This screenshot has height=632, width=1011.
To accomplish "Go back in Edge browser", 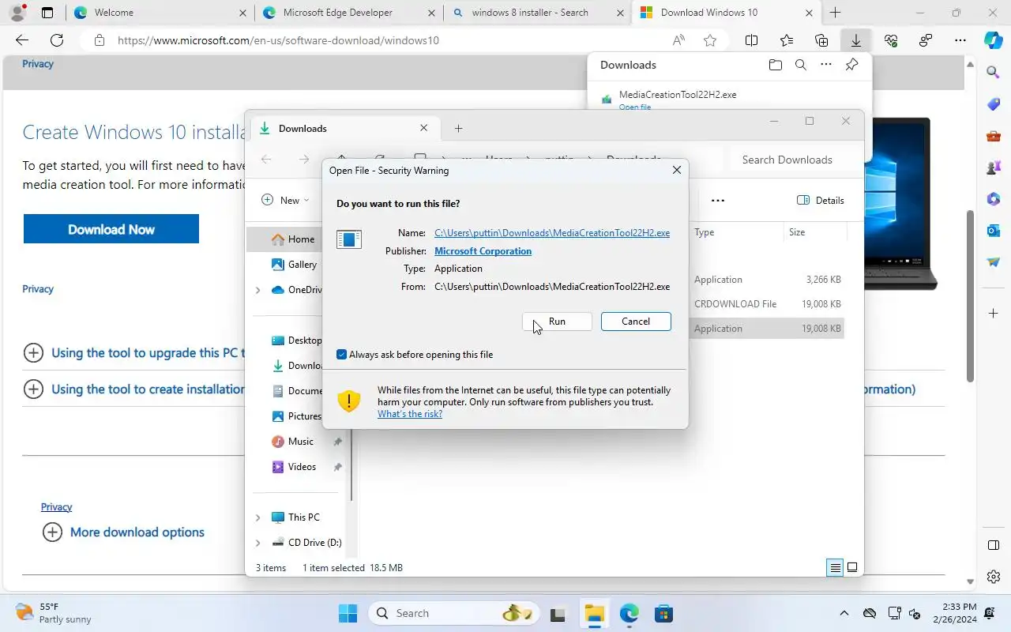I will 22,40.
